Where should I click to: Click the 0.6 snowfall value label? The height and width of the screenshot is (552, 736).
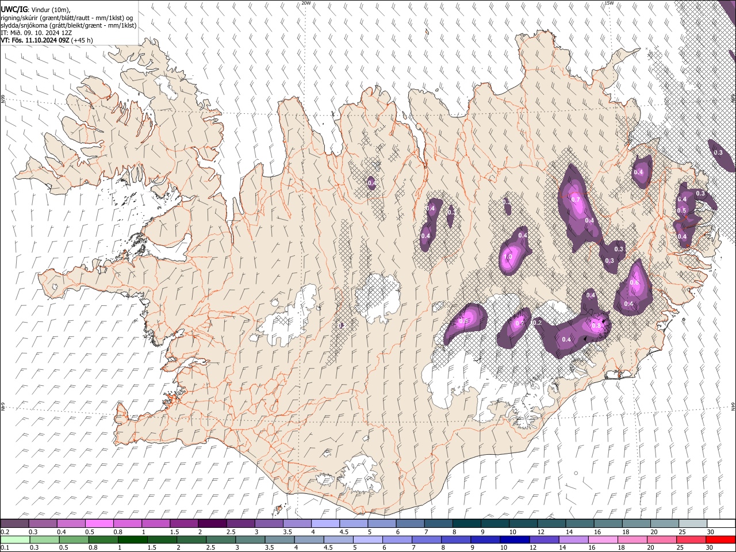pos(634,282)
